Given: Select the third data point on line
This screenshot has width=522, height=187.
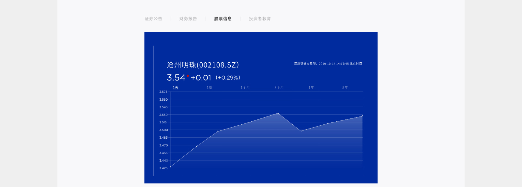Looking at the screenshot, I should pos(218,131).
